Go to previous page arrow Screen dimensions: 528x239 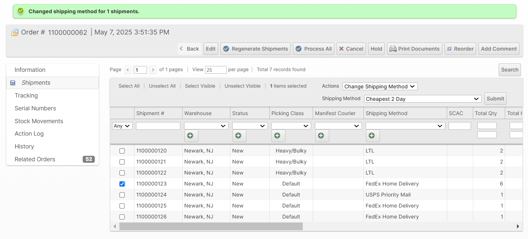(127, 70)
